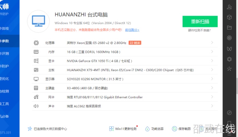Expand the ALC662 sound card chevron
The width and height of the screenshot is (238, 137).
coord(212,106)
